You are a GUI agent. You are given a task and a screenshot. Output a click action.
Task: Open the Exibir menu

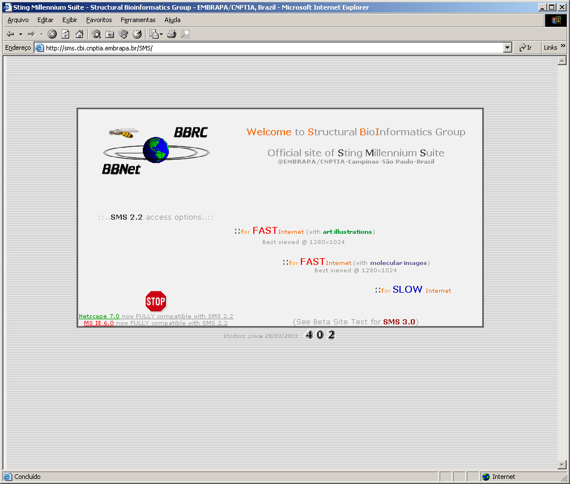point(70,20)
